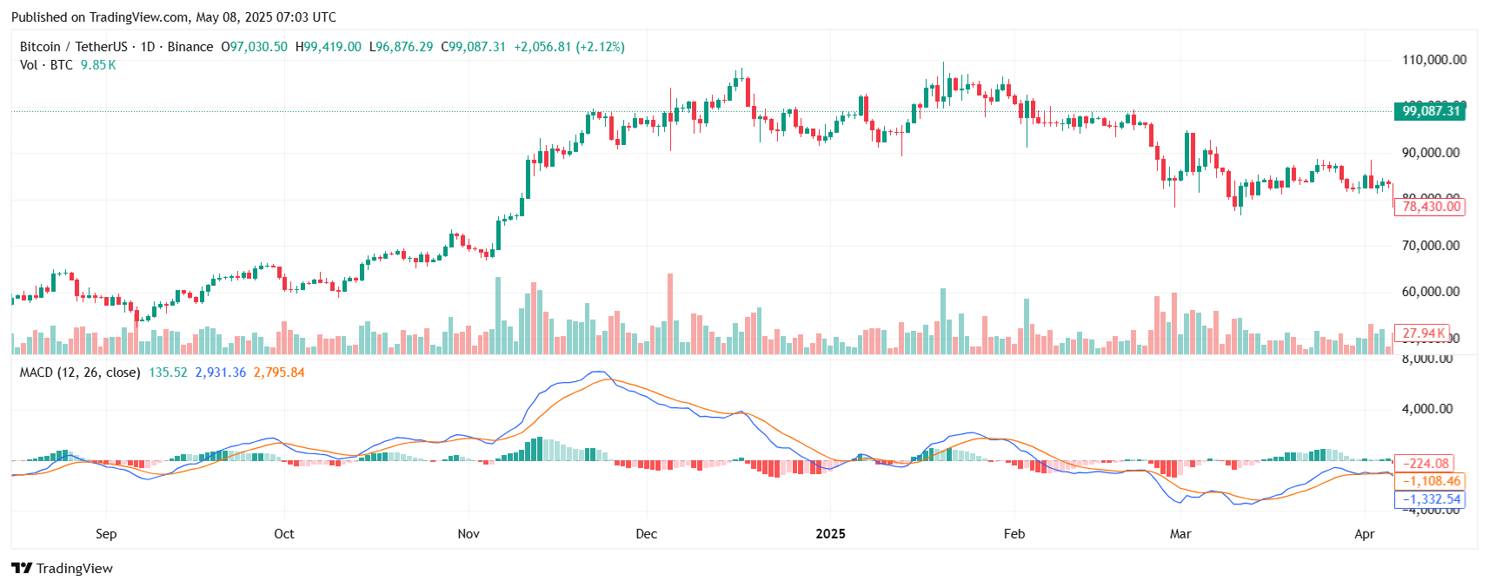Click the blue -1,332.54 MACD line tag
This screenshot has width=1489, height=587.
click(1430, 499)
